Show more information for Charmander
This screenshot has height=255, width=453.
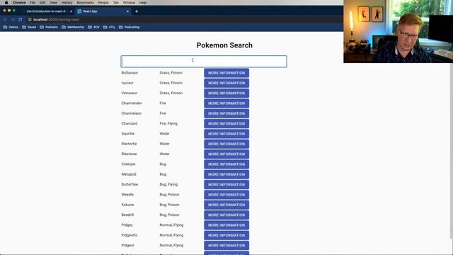point(226,103)
